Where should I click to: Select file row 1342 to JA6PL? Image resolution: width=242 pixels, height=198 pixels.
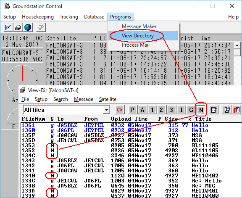[131, 166]
